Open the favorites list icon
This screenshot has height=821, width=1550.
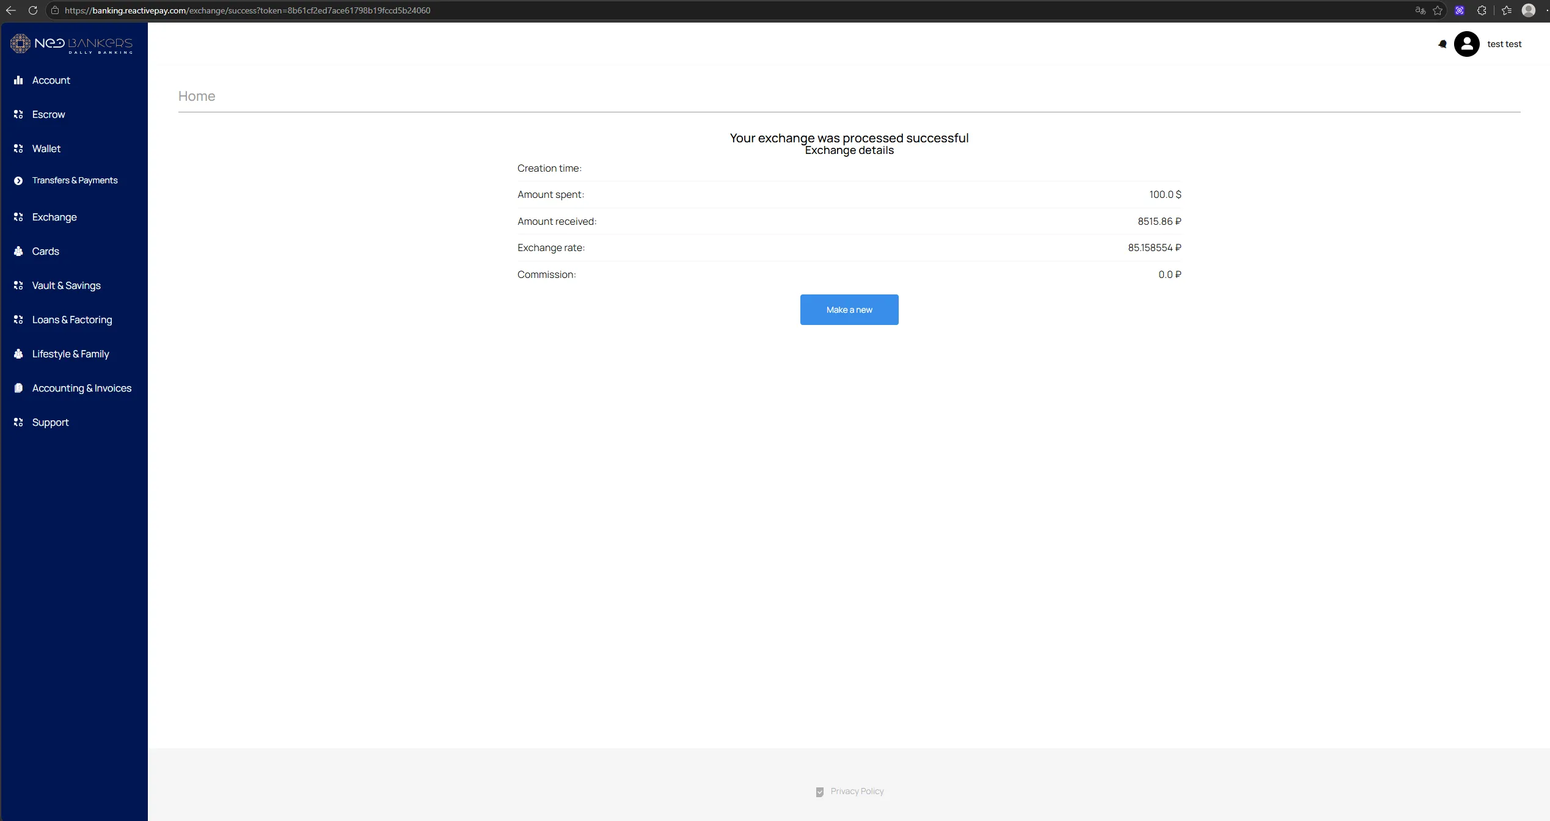click(x=1507, y=10)
